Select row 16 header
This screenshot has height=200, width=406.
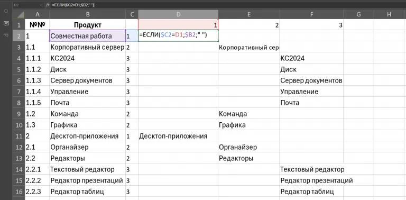click(x=19, y=192)
